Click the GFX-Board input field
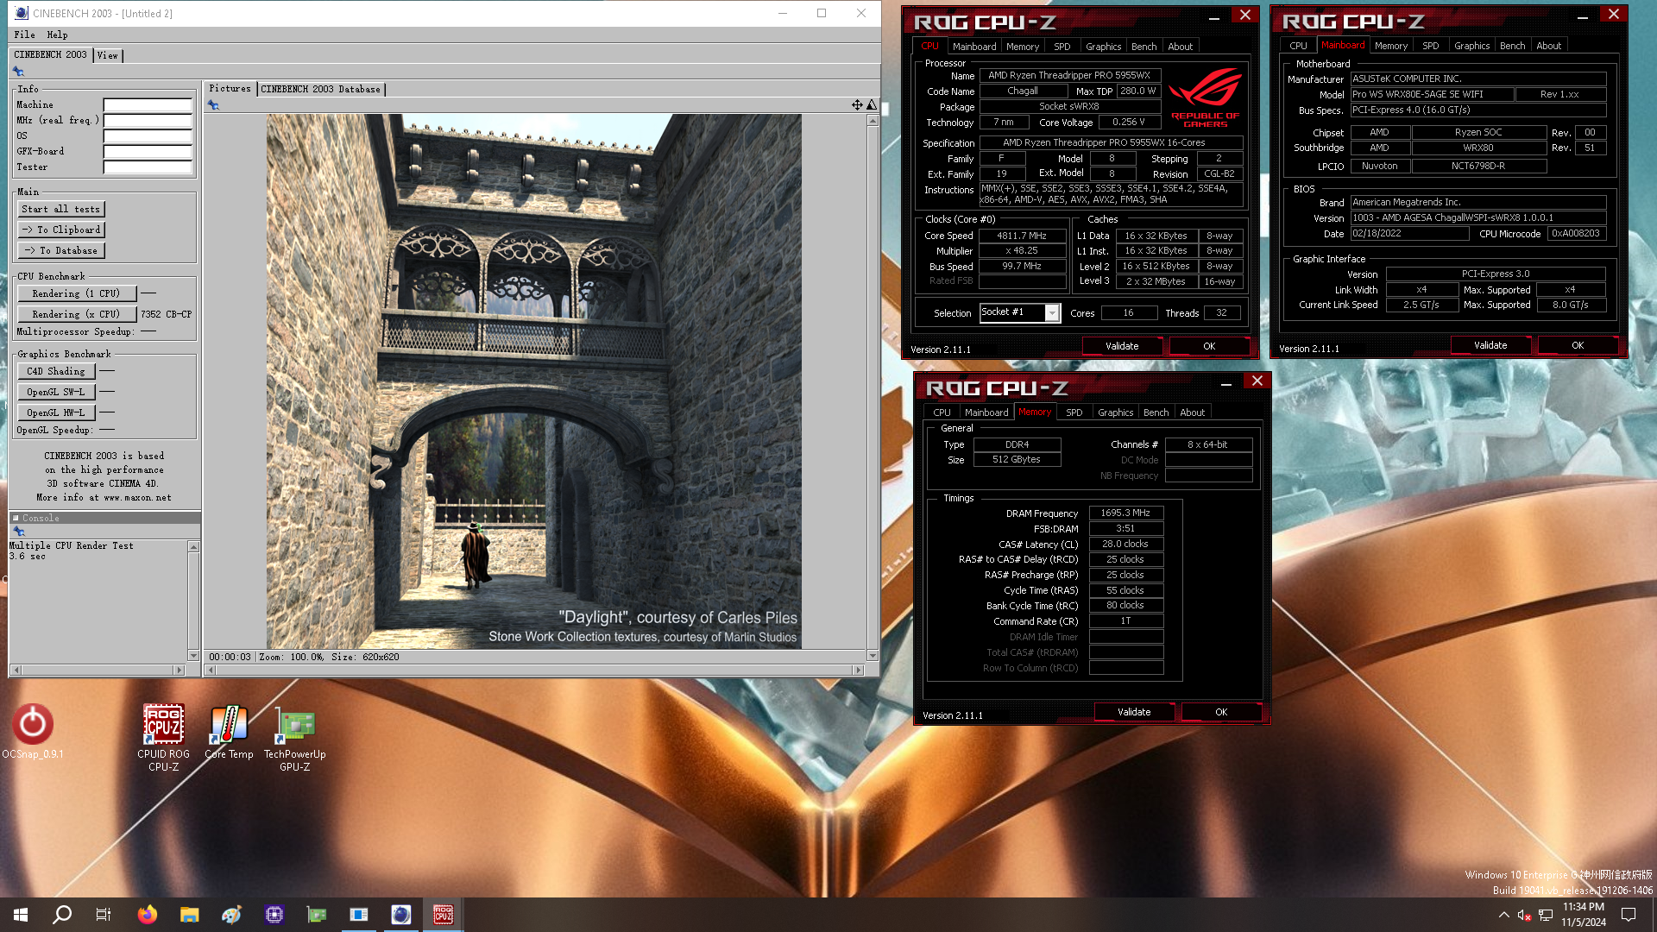Image resolution: width=1657 pixels, height=932 pixels. coord(148,152)
